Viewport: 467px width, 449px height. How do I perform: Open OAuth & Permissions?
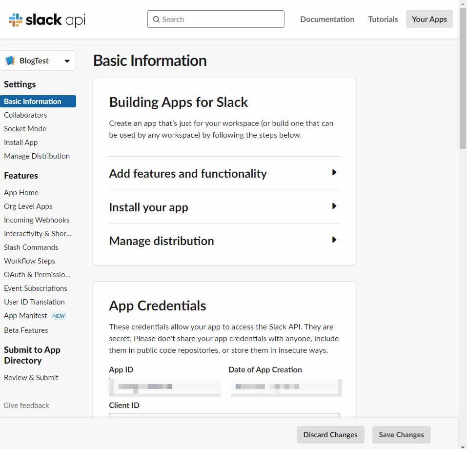(x=37, y=275)
